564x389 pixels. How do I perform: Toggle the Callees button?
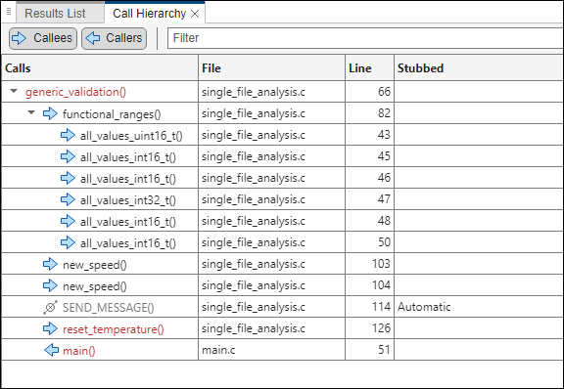pos(43,38)
